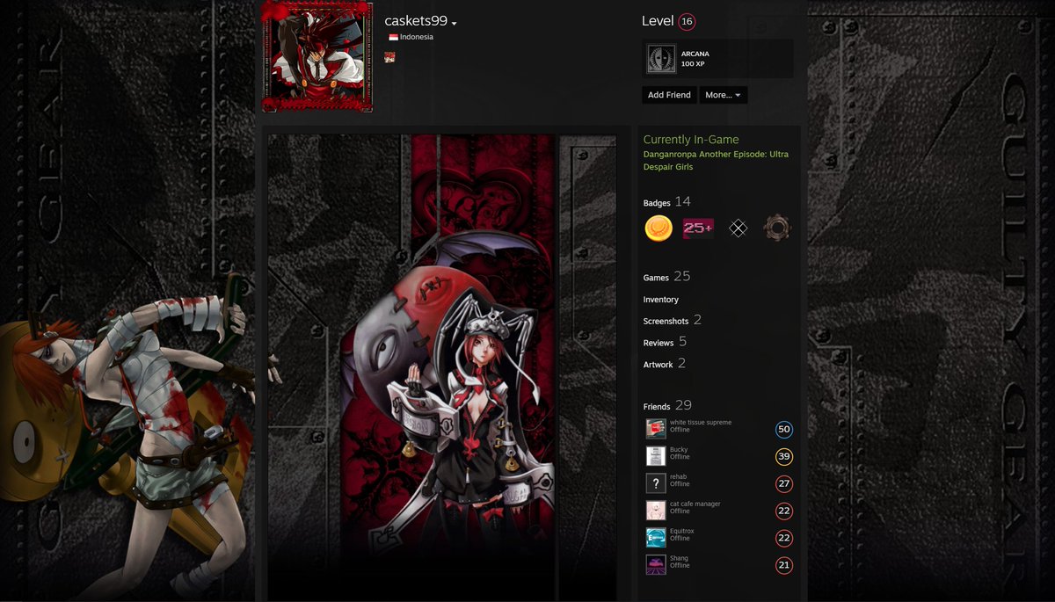Open the Friends 29 list

668,406
